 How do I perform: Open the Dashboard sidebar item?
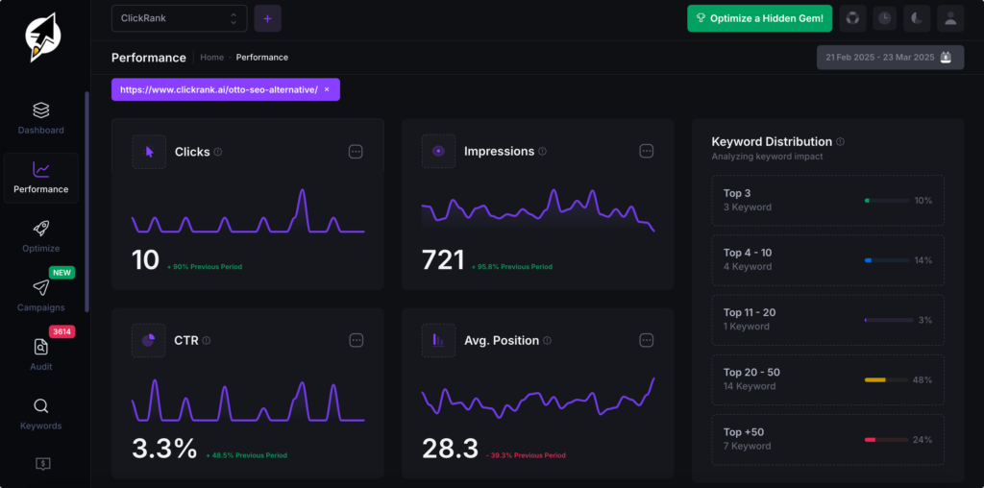click(x=40, y=118)
